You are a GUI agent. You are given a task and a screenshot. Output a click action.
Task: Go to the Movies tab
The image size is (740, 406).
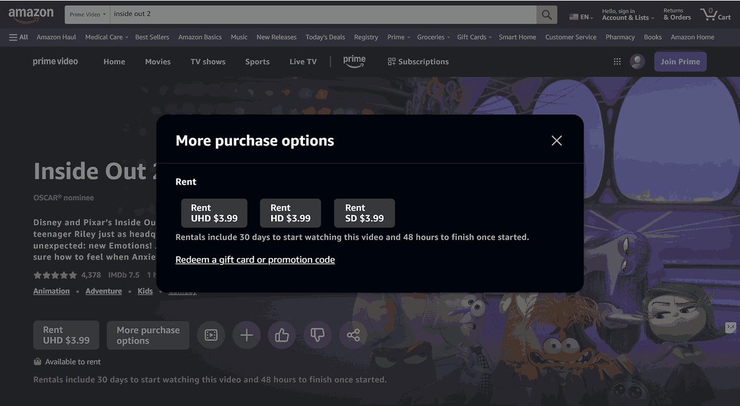click(158, 62)
